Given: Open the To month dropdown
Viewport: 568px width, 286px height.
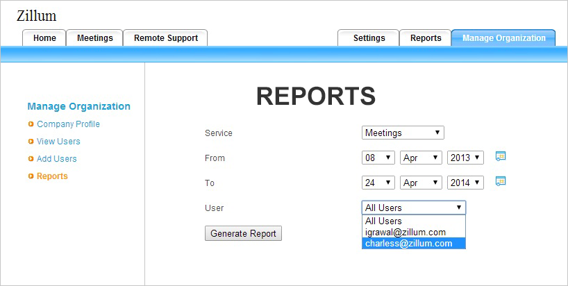Looking at the screenshot, I should (x=421, y=183).
